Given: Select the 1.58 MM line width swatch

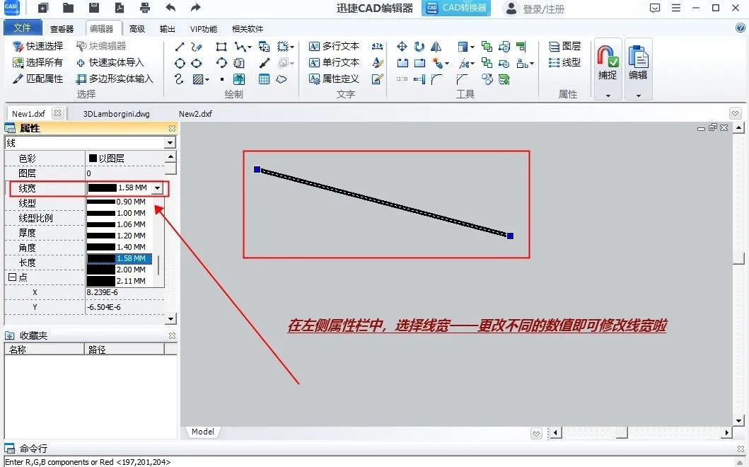Looking at the screenshot, I should pos(119,258).
